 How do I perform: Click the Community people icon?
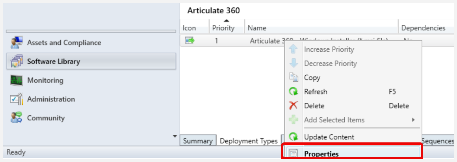[17, 118]
